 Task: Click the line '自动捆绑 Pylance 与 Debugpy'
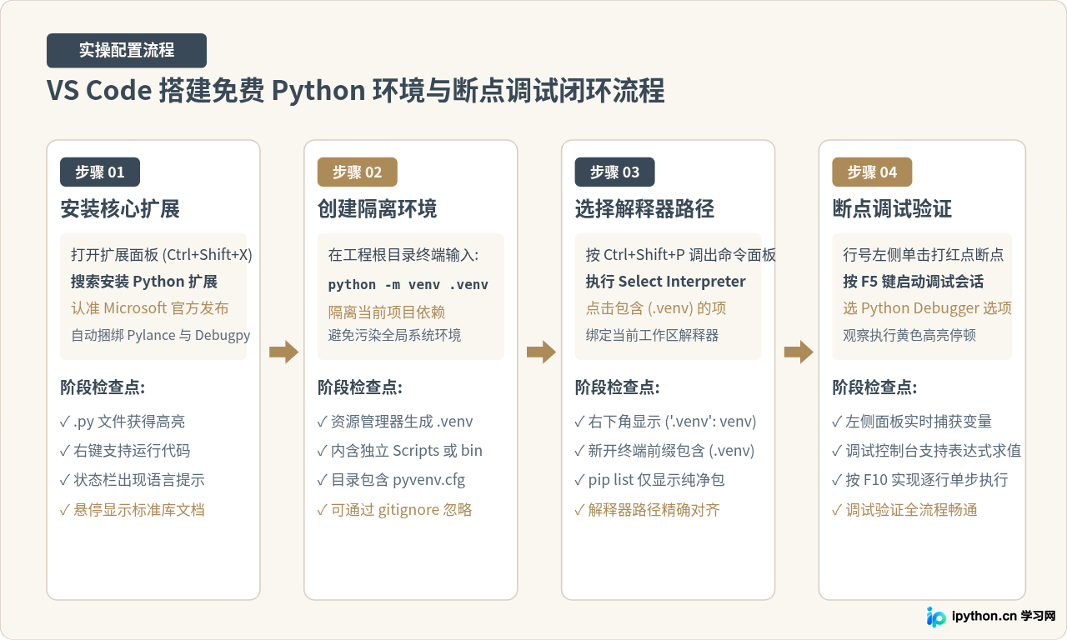coord(161,335)
